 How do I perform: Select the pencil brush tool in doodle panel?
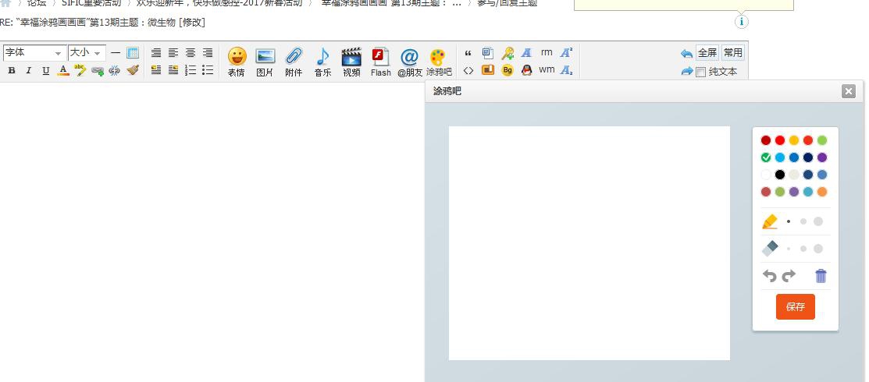coord(770,221)
